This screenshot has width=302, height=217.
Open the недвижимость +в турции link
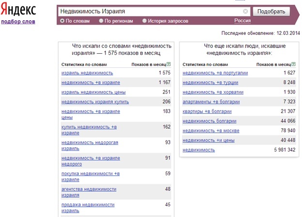pos(211,82)
